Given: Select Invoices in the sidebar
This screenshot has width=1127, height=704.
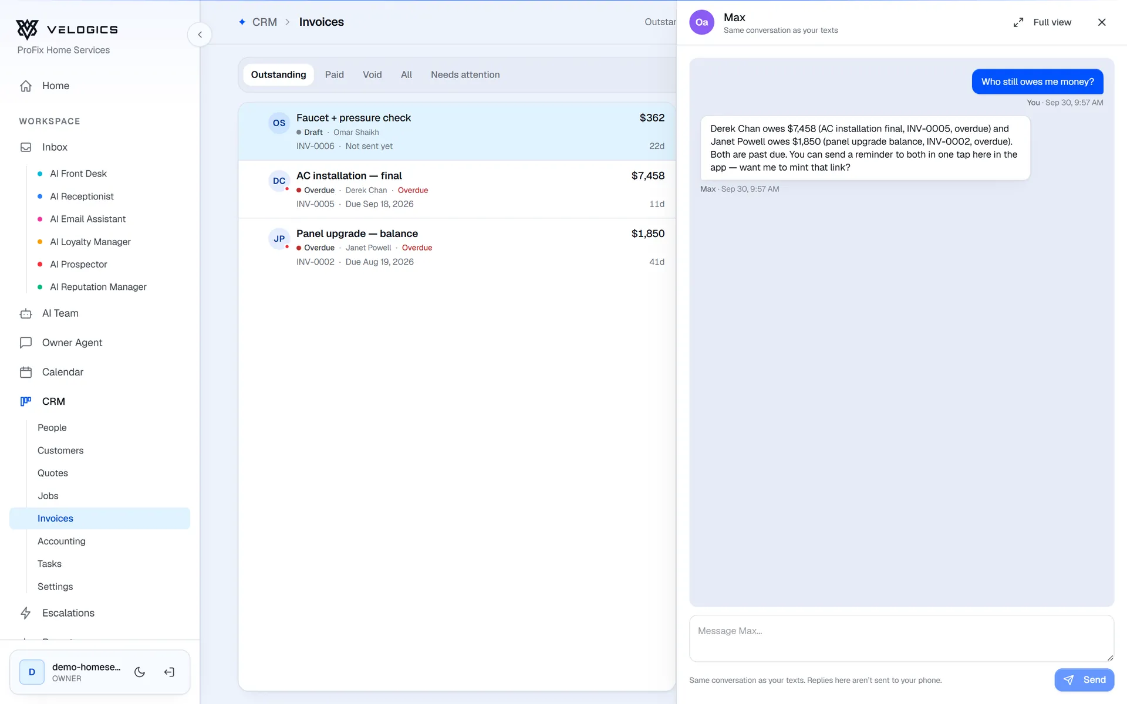Looking at the screenshot, I should [100, 519].
